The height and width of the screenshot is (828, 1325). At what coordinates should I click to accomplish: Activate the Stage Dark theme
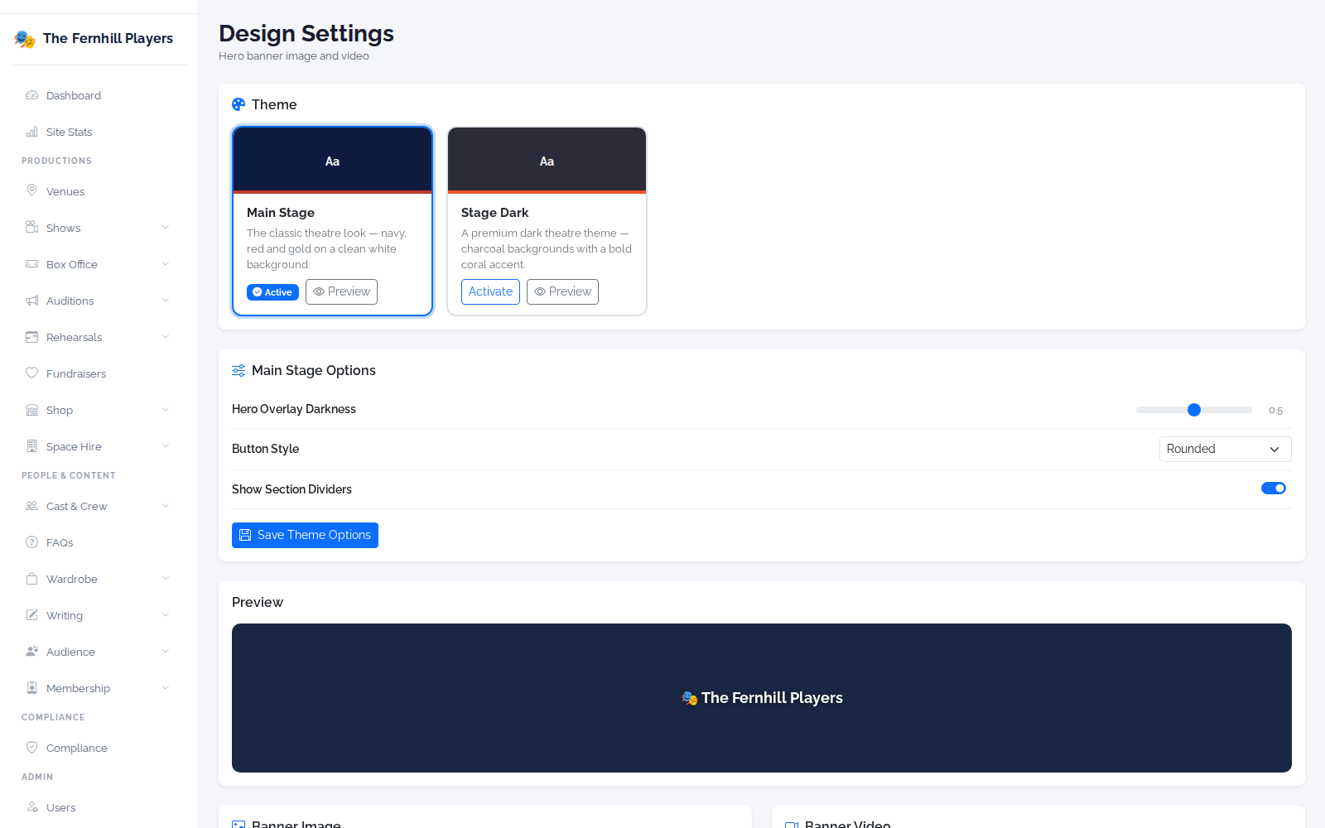tap(490, 291)
